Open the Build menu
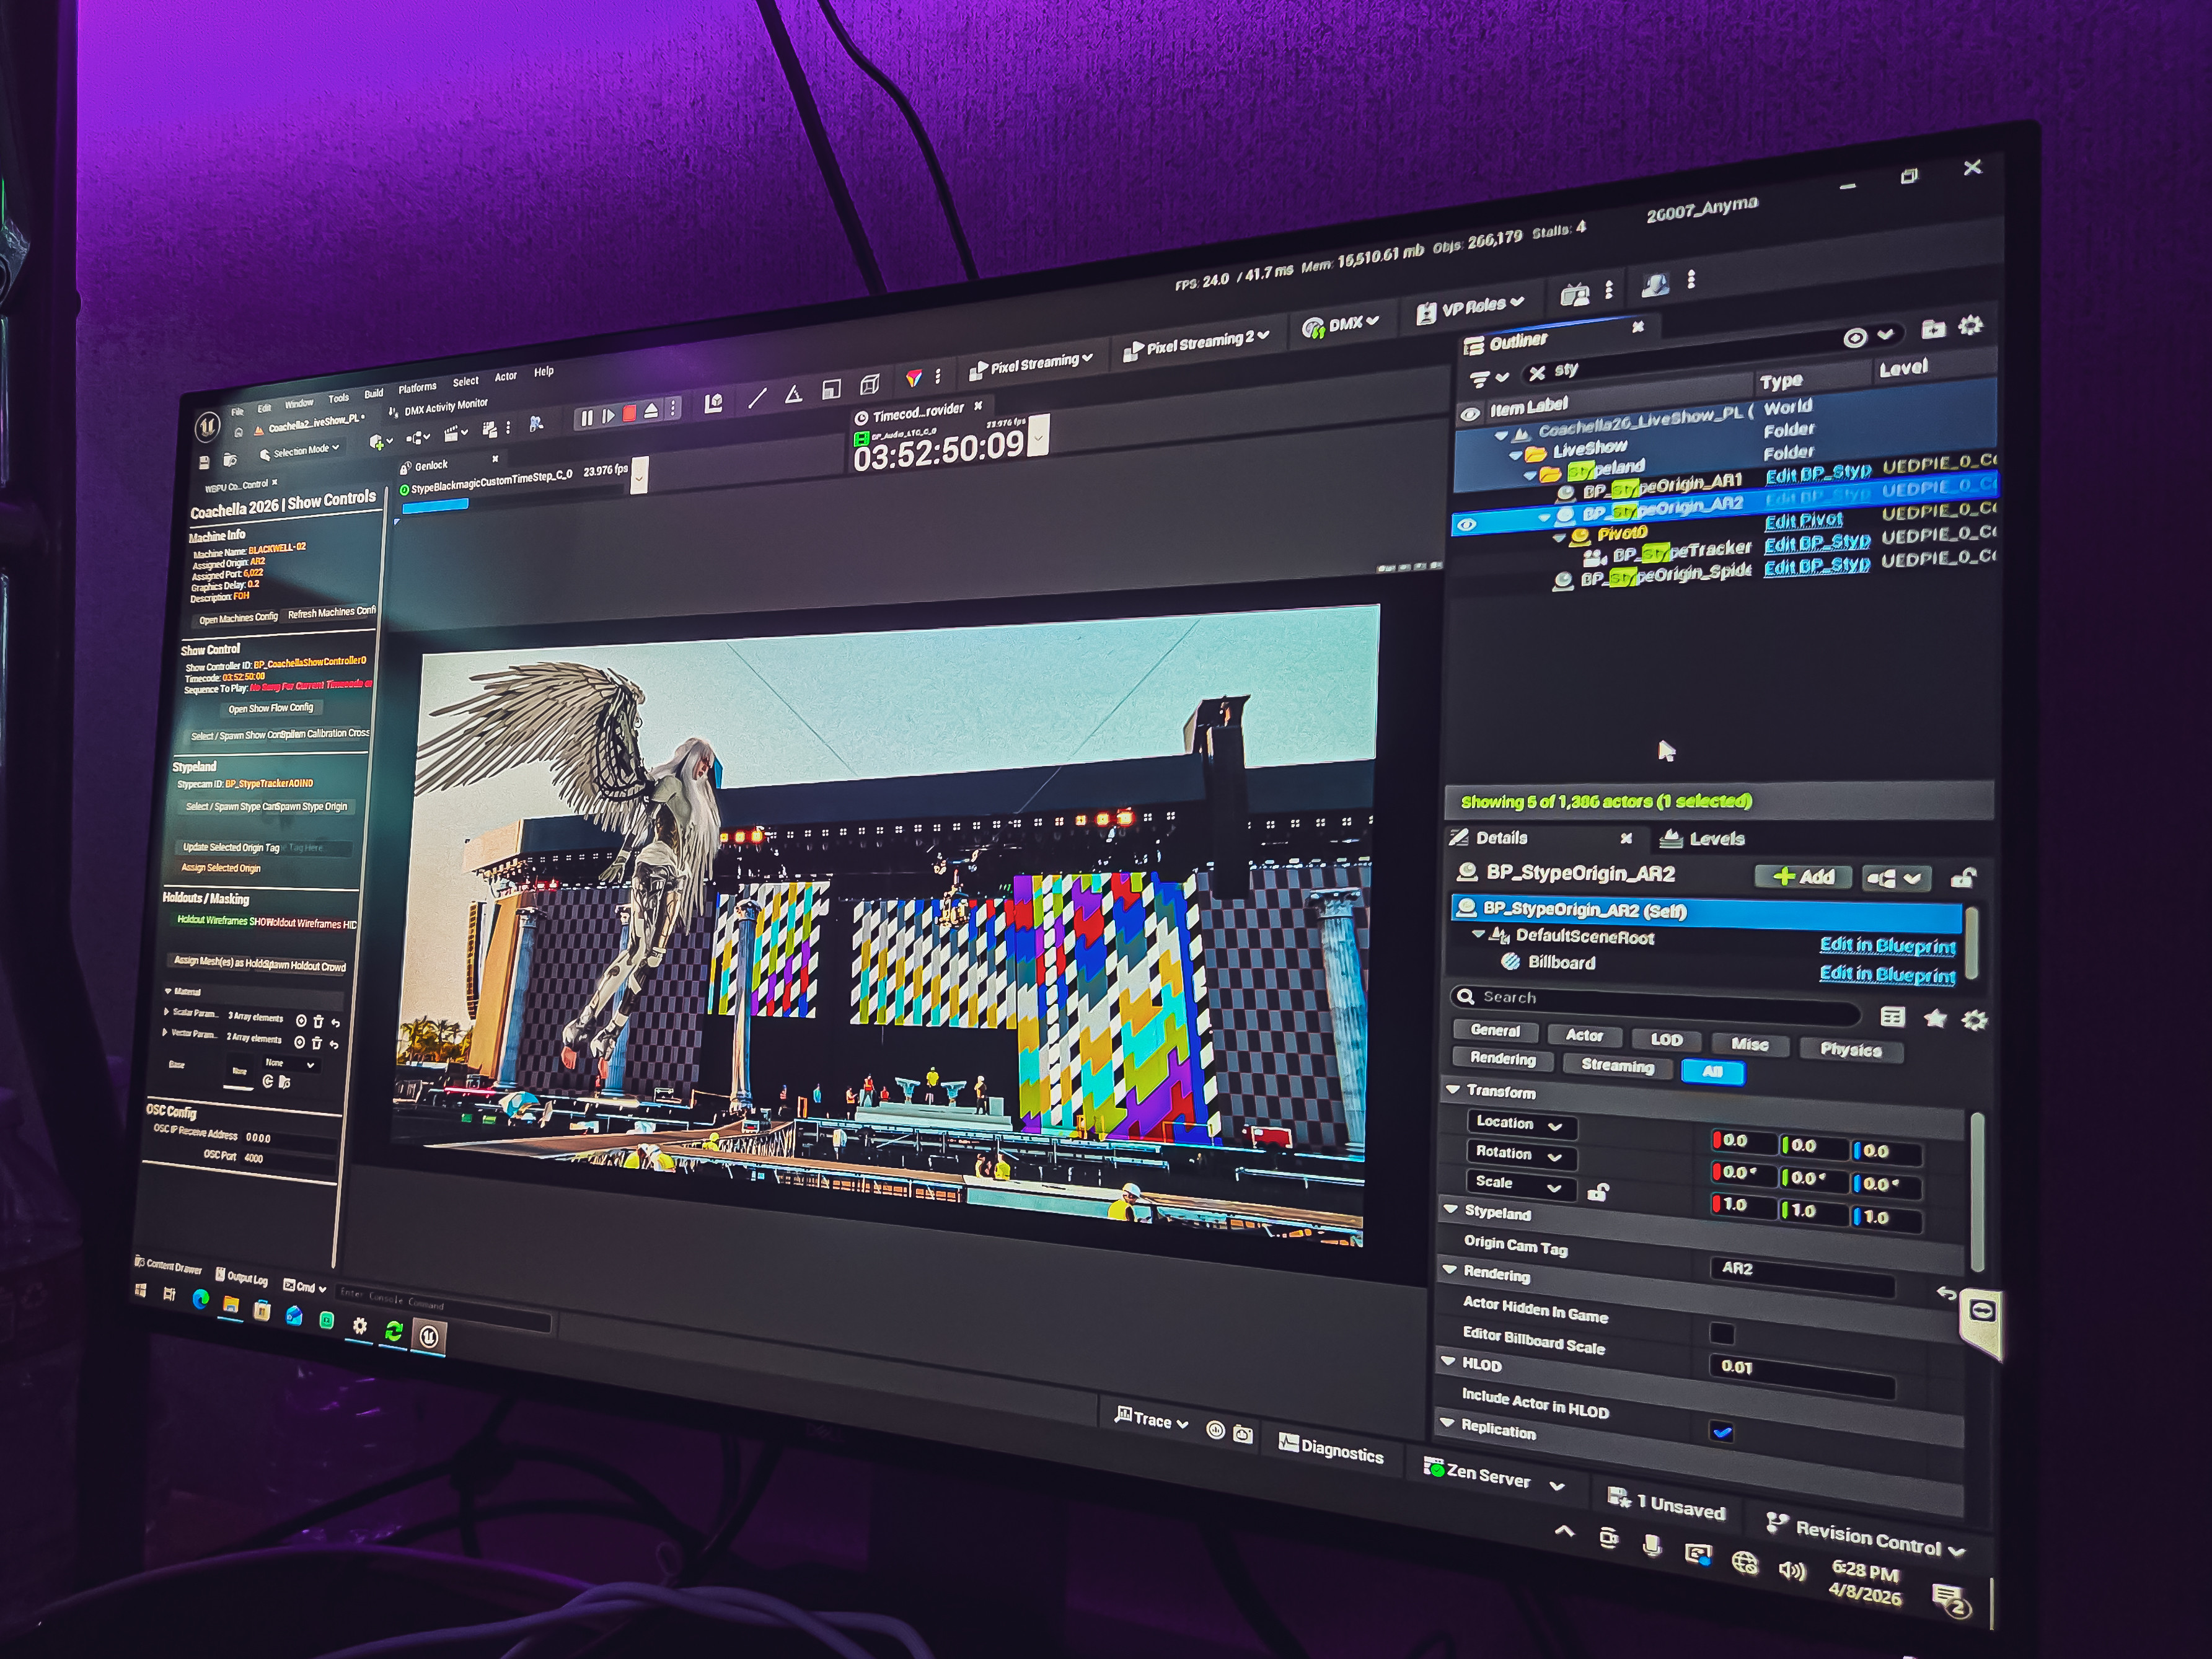This screenshot has width=2212, height=1659. tap(373, 393)
